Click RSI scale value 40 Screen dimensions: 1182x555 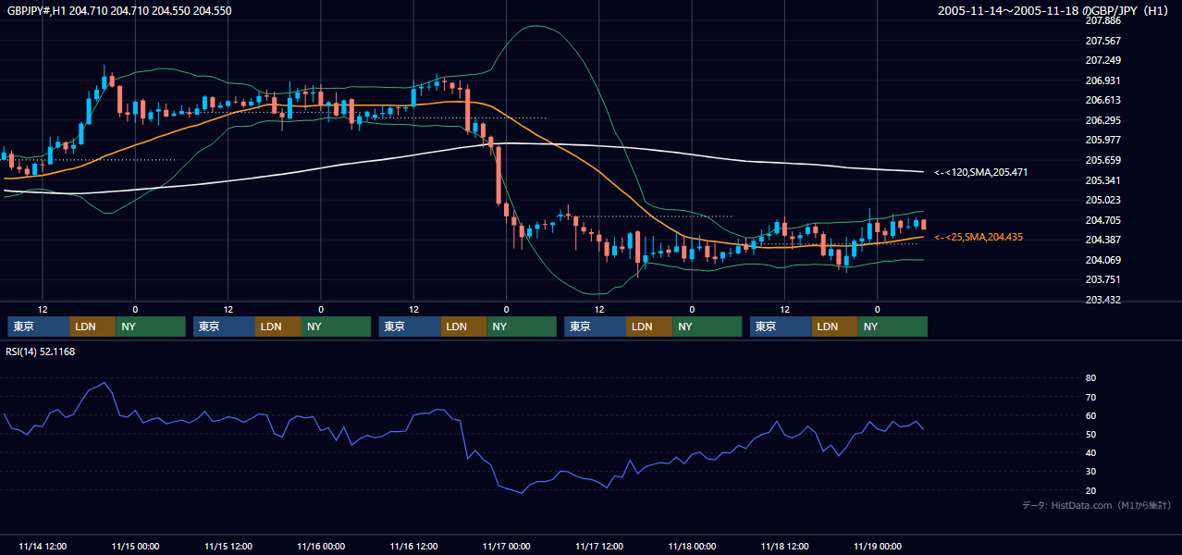coord(1090,452)
